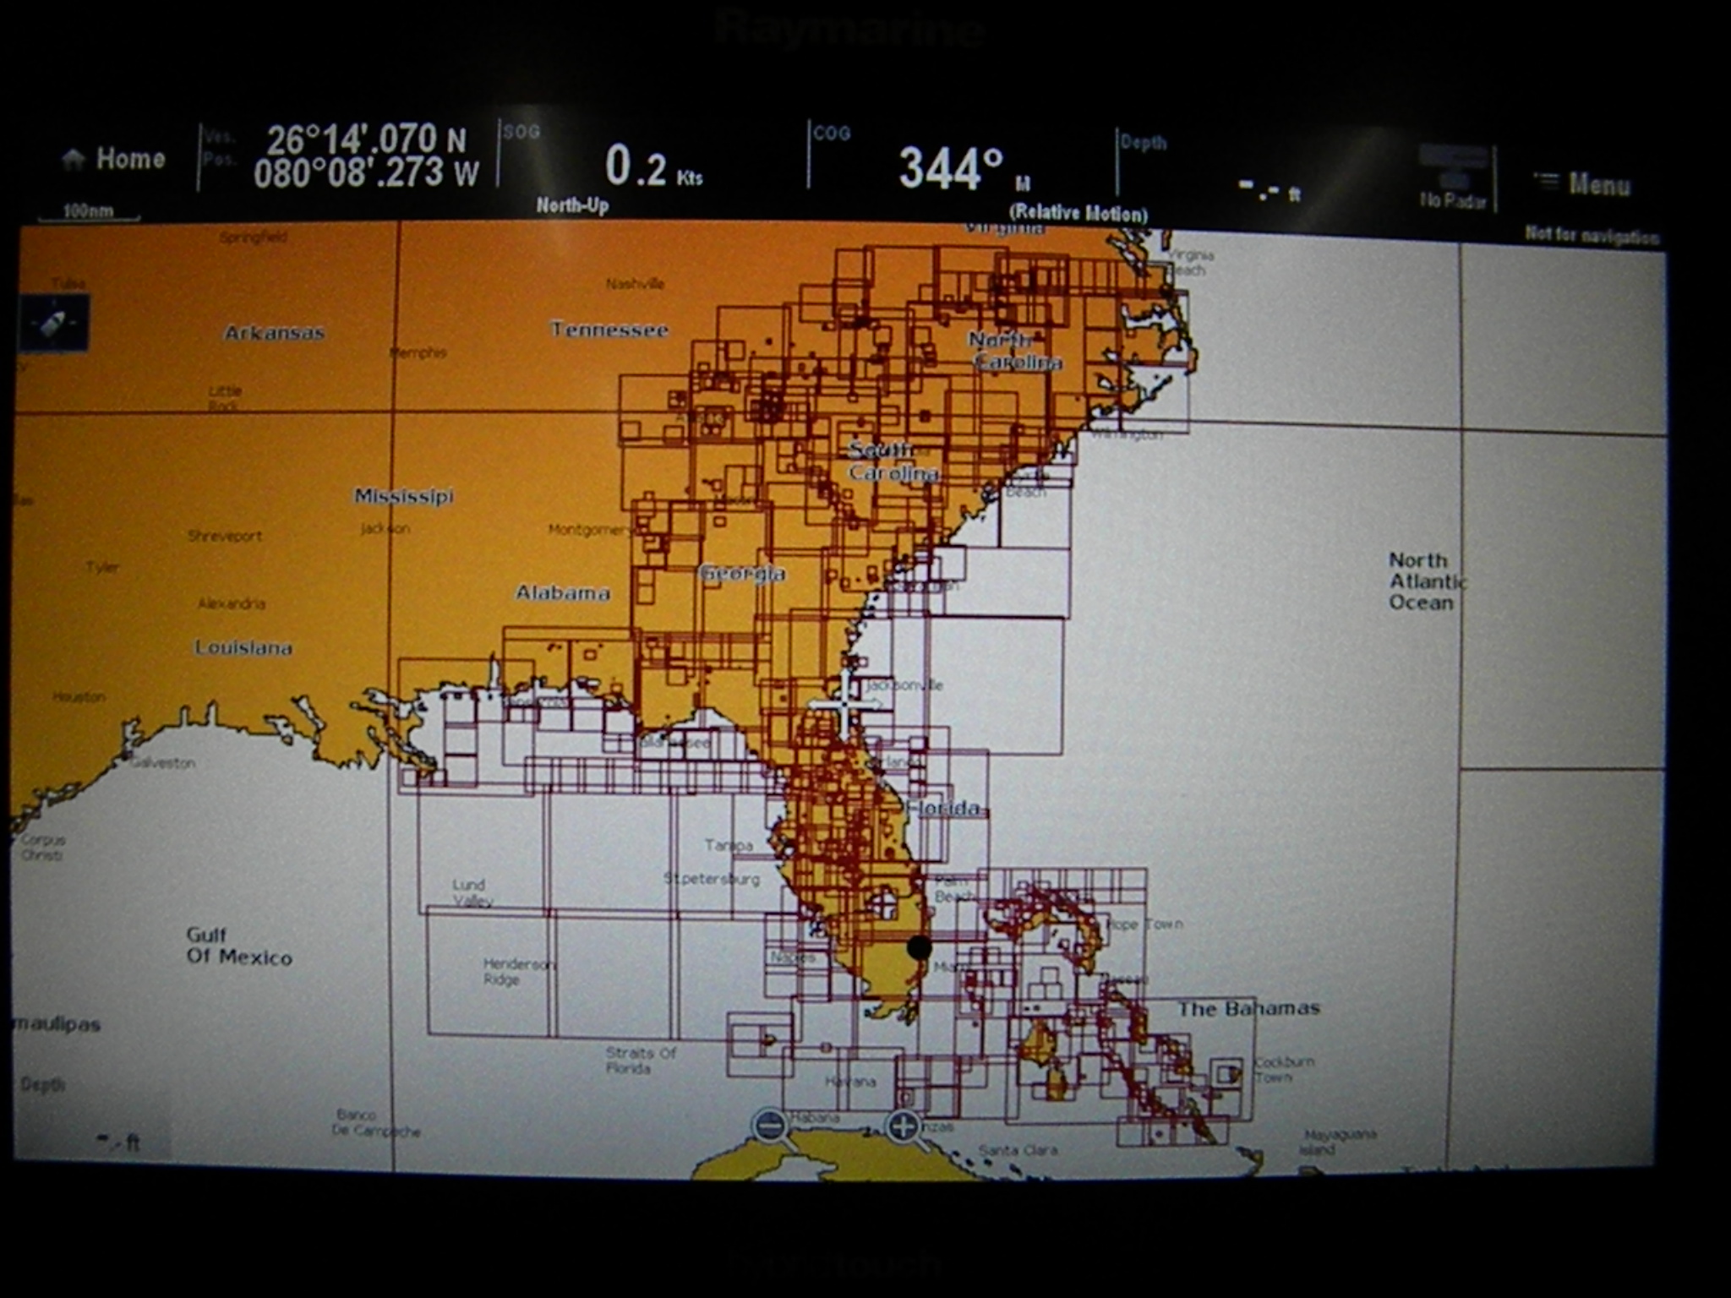Tap the Tyler city label
Screen dimensions: 1731x1298
pos(101,567)
